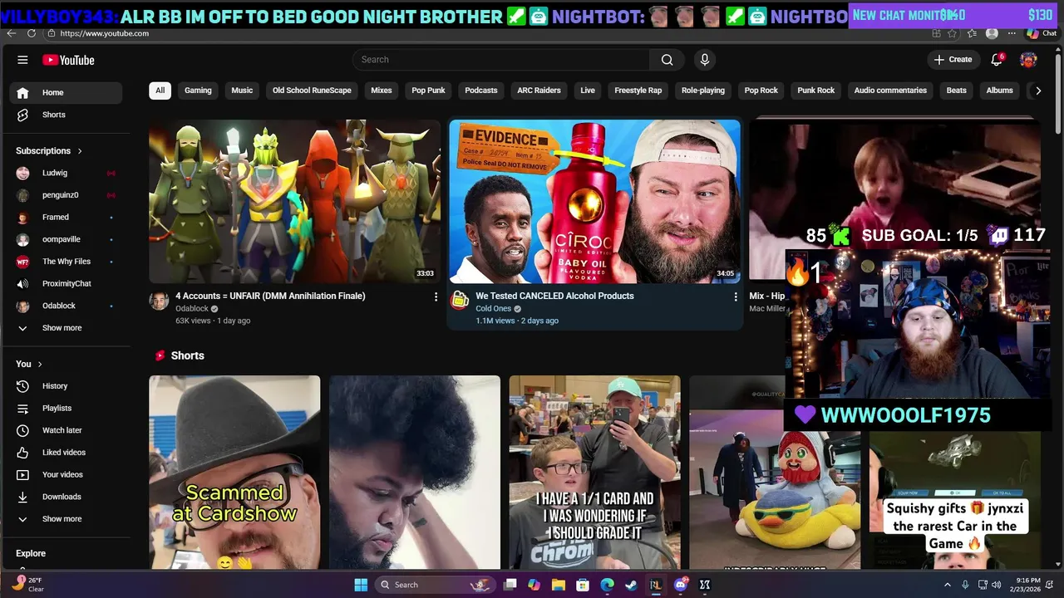
Task: Open the Scammed at Cardshow short
Action: pyautogui.click(x=234, y=472)
